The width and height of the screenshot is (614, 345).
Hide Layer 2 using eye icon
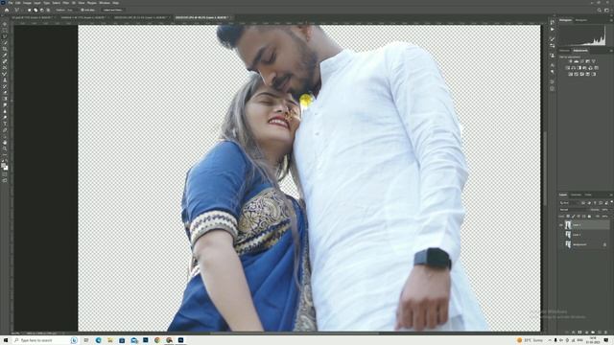(x=561, y=225)
